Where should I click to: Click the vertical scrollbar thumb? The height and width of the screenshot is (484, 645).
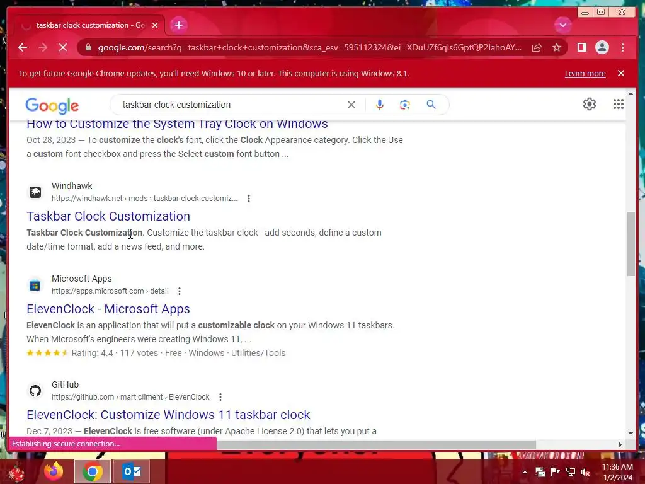point(631,245)
